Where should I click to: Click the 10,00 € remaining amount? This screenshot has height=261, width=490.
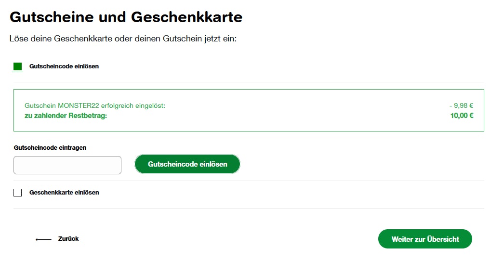click(x=462, y=116)
